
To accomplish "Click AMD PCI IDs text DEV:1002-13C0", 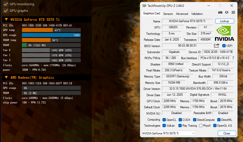I will click(32, 83).
